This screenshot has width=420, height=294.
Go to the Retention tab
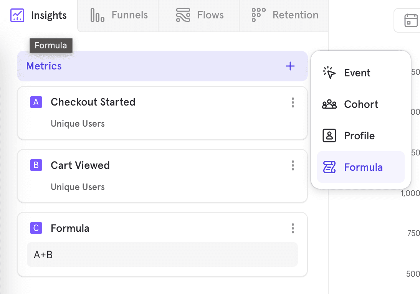pyautogui.click(x=284, y=15)
